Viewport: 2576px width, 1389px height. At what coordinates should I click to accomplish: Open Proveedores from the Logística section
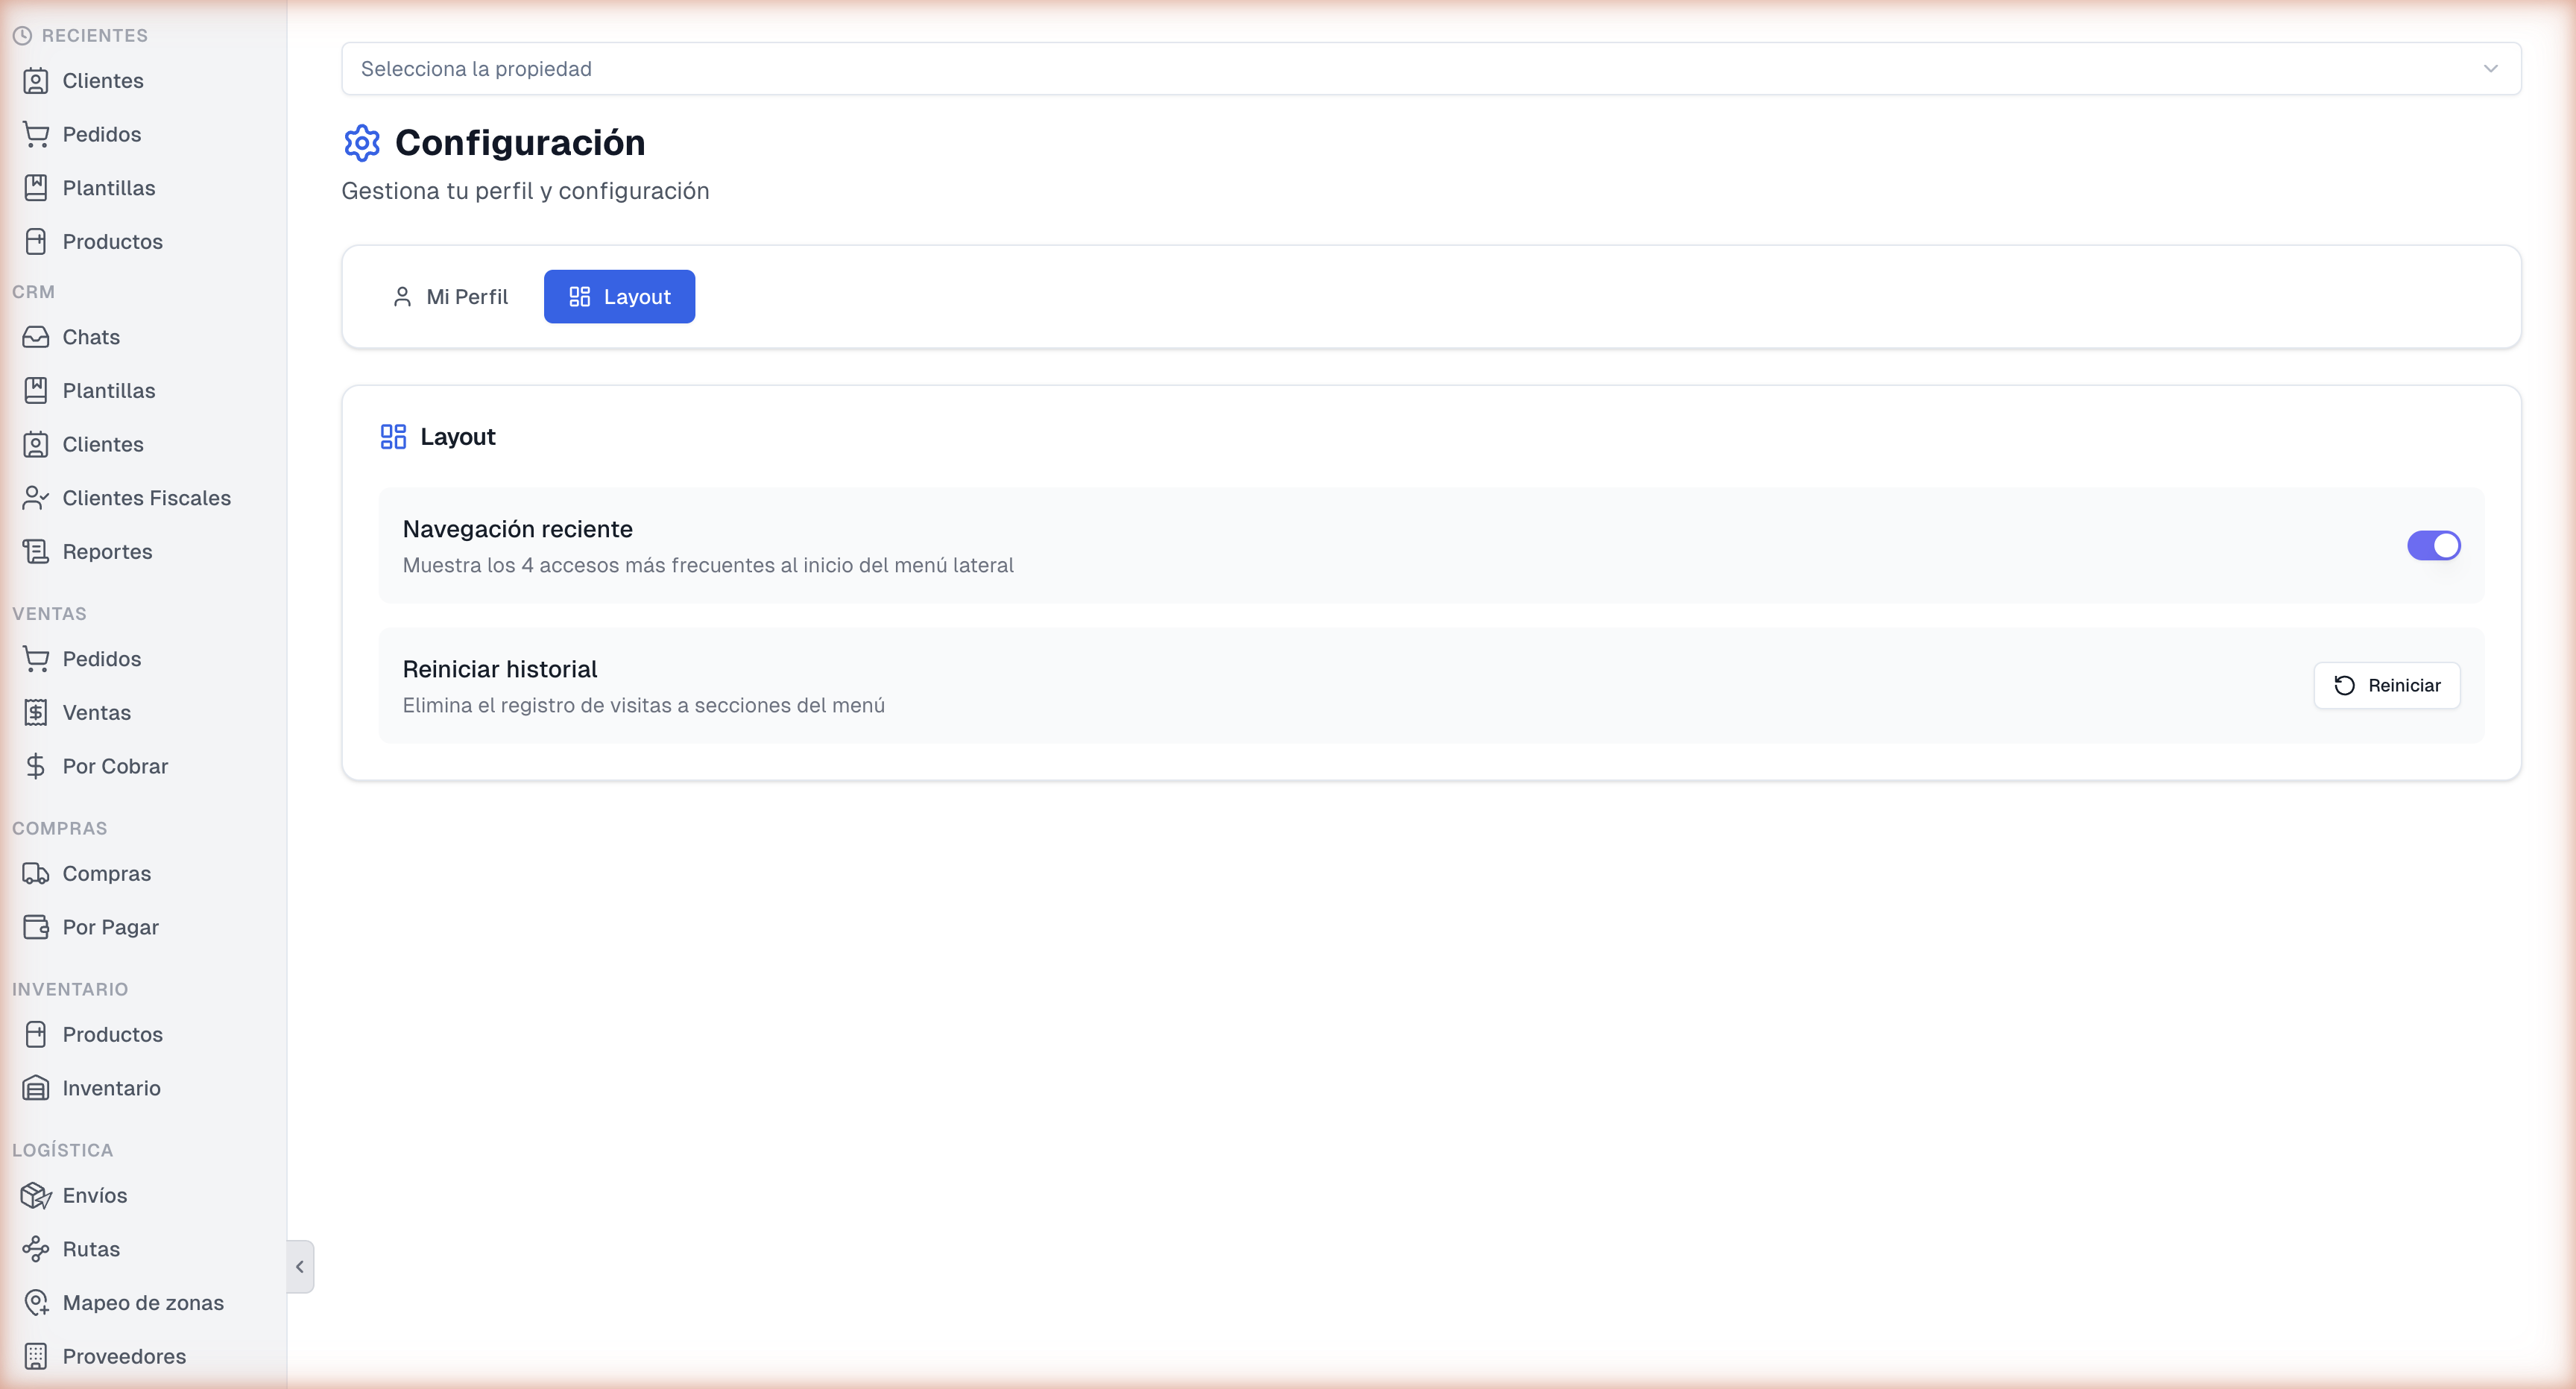point(124,1356)
